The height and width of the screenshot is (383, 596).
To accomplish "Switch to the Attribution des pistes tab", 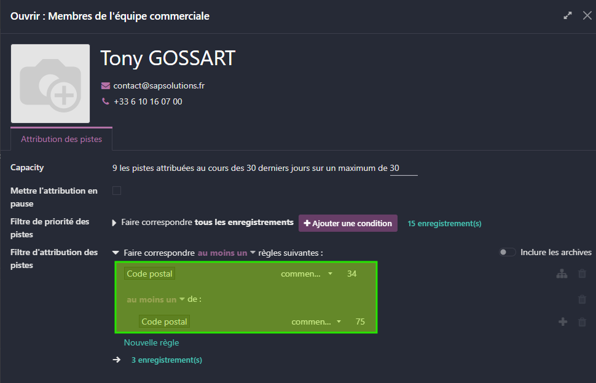I will [61, 139].
